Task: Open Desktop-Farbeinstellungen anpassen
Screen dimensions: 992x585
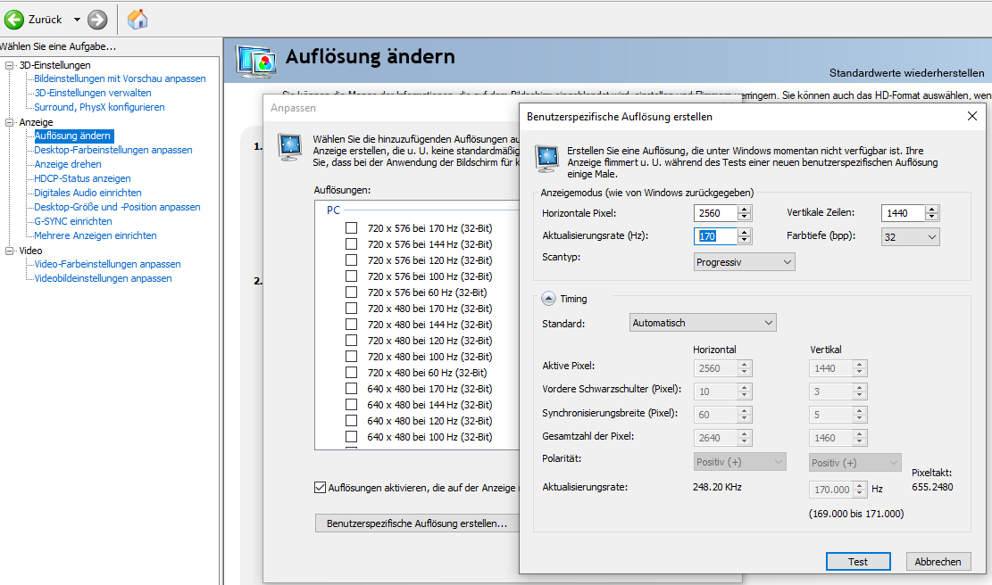Action: (x=113, y=150)
